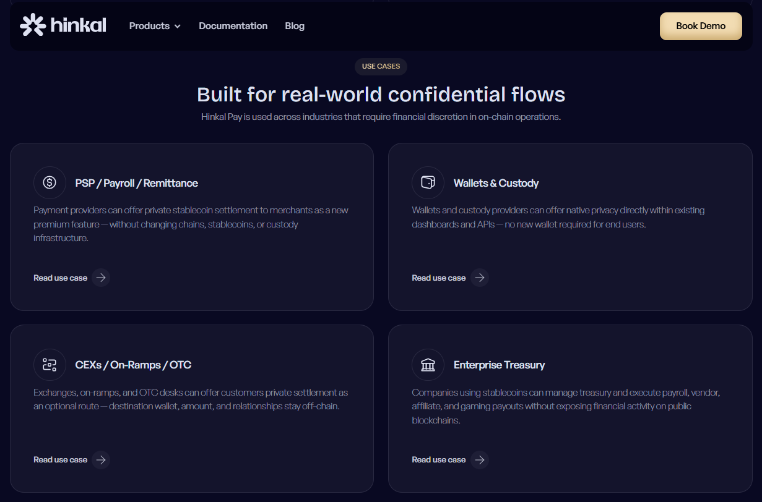The image size is (762, 502).
Task: Click the 'PSP / Payroll / Remittance' card title
Action: pos(137,183)
